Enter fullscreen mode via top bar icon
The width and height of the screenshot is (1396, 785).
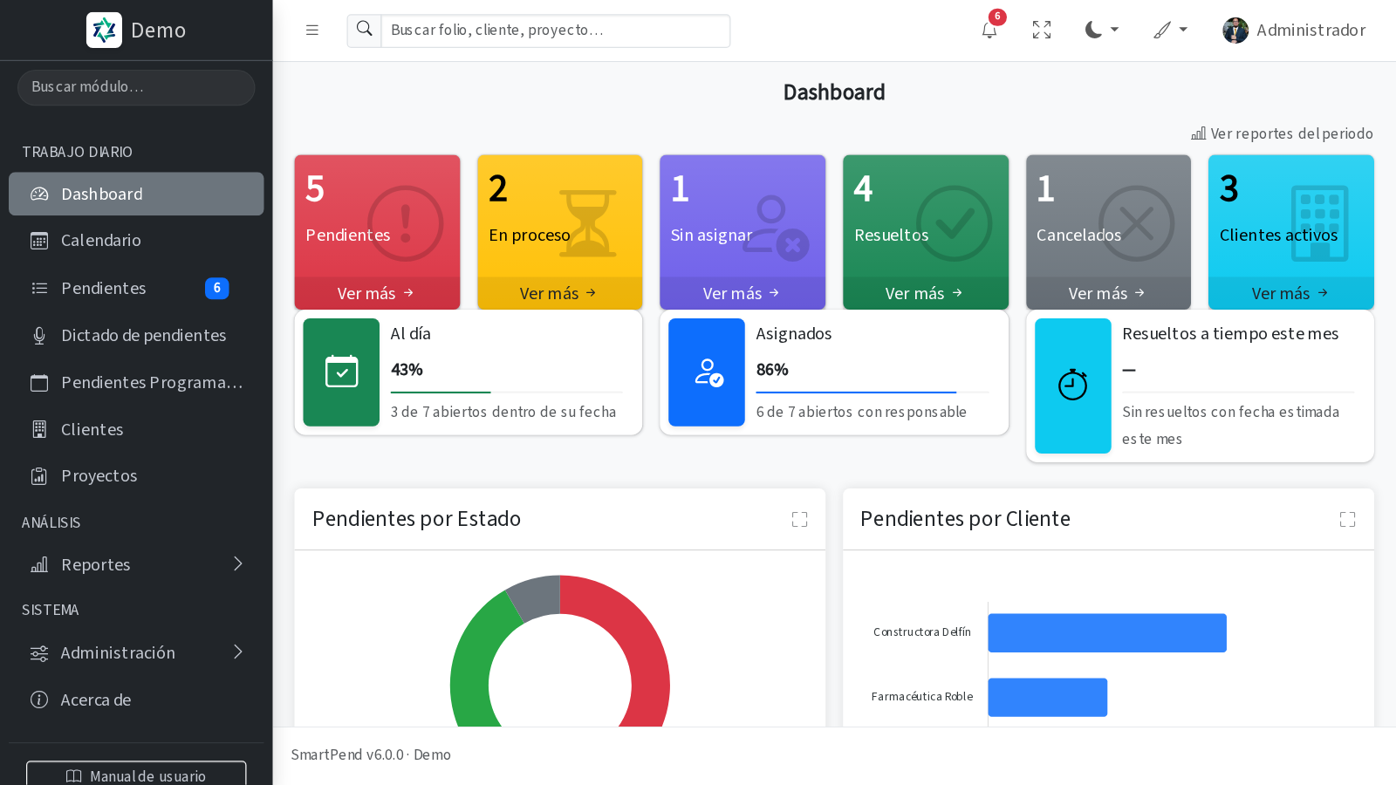coord(1042,31)
